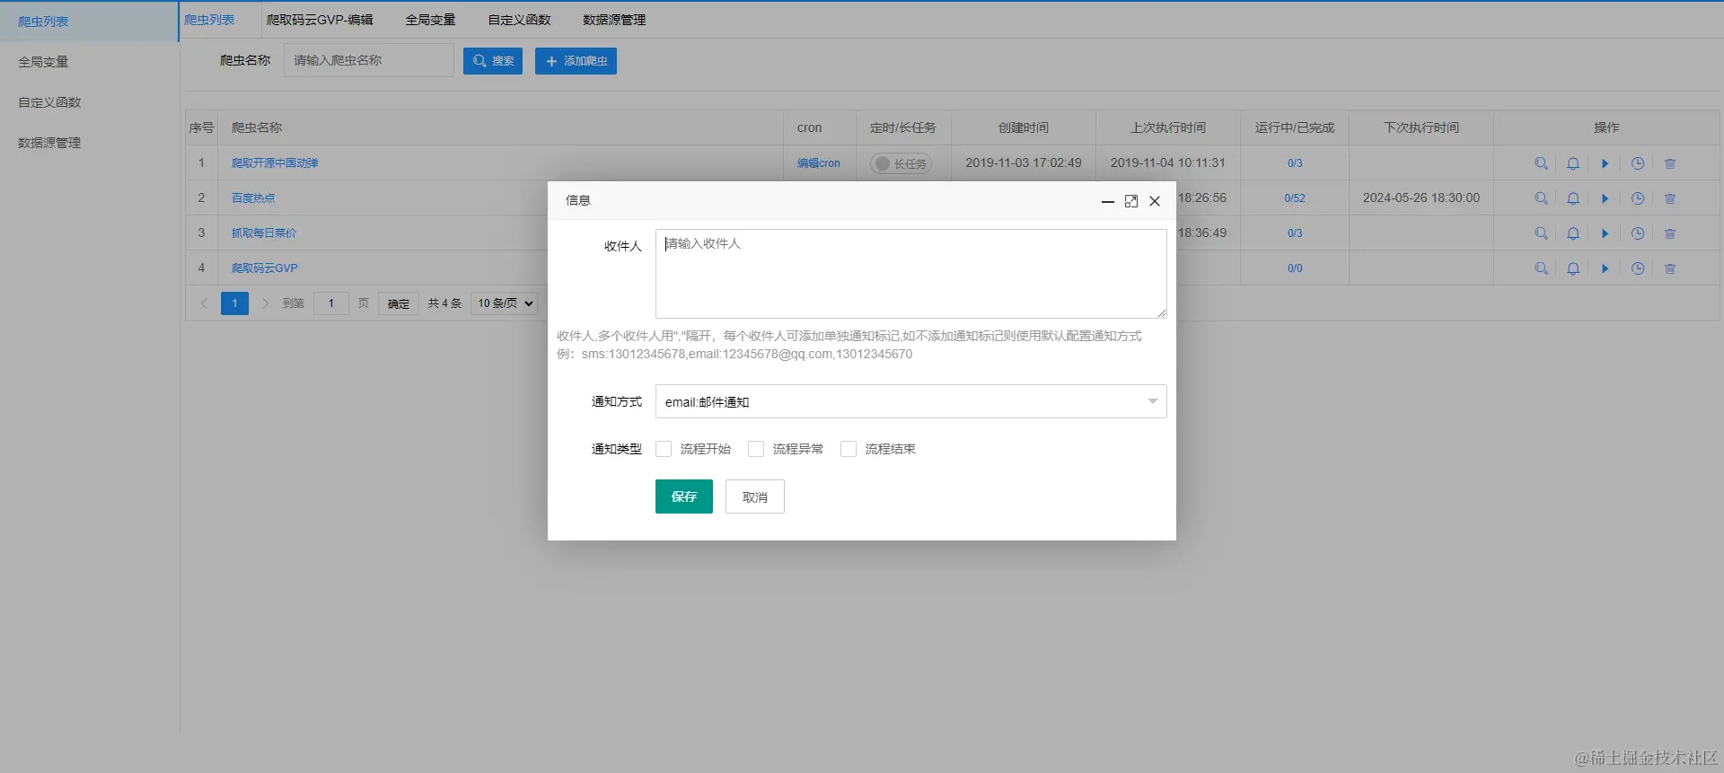Open notification bell for 爬取码云GVP row

click(1573, 268)
